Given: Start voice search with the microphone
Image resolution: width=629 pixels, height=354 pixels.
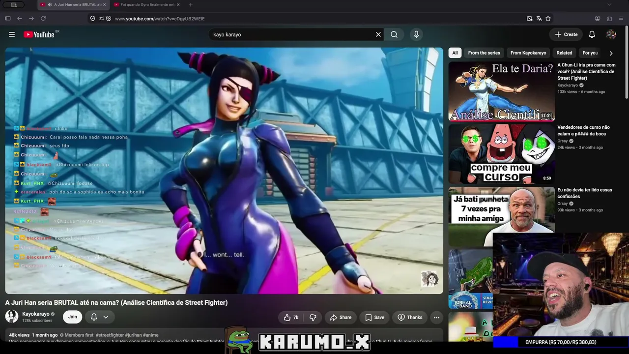Looking at the screenshot, I should 416,34.
